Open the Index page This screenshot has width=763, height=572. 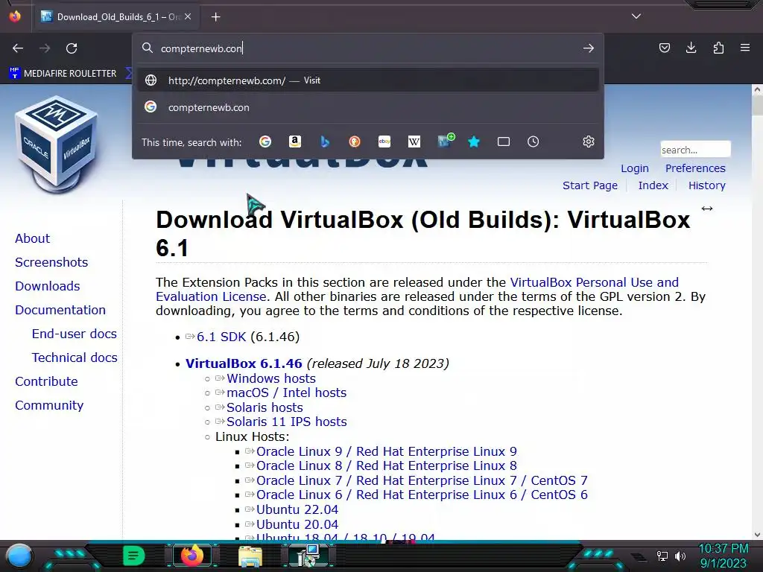(653, 185)
